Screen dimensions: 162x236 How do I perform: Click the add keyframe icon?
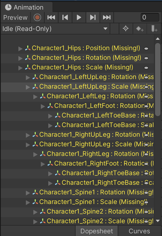coord(140,29)
